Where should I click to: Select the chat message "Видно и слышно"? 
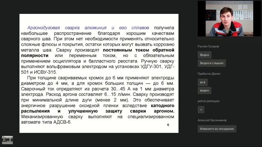[x=212, y=63]
